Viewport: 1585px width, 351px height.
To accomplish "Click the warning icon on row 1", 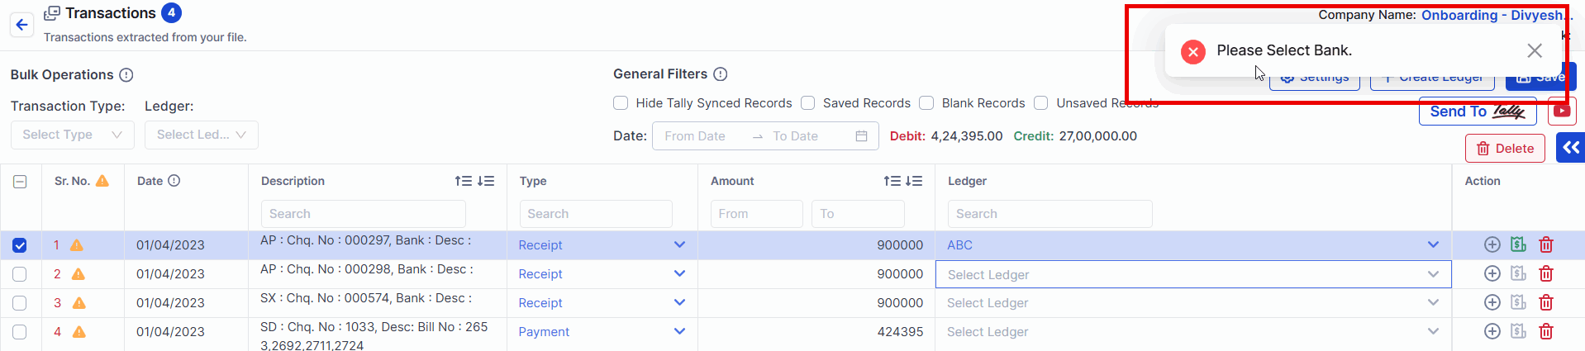I will 77,245.
